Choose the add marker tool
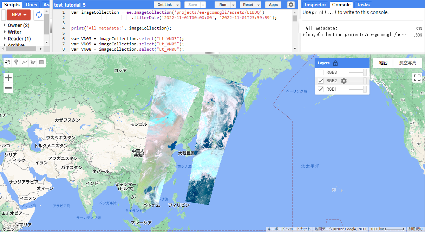425x232 pixels. tap(16, 63)
